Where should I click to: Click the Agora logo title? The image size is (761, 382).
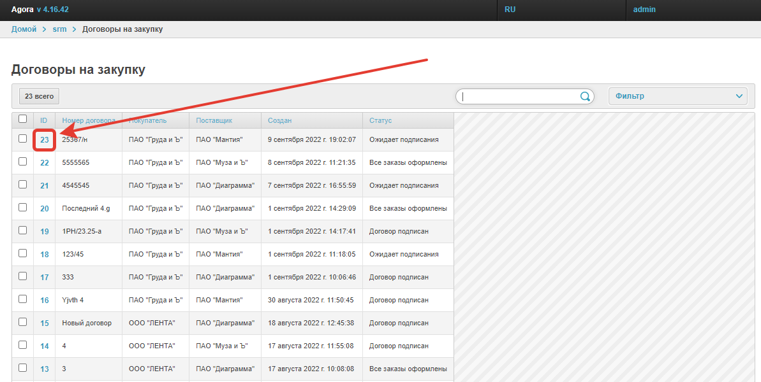(22, 10)
